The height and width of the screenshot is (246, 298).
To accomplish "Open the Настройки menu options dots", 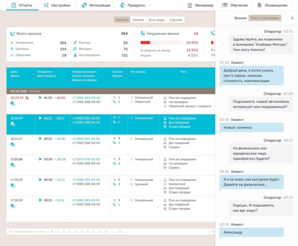I will [74, 5].
